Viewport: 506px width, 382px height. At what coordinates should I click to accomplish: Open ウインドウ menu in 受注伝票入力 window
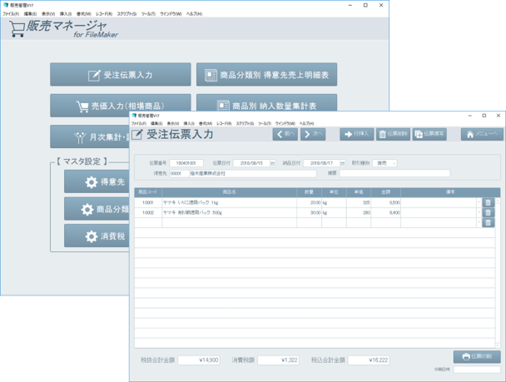point(285,123)
